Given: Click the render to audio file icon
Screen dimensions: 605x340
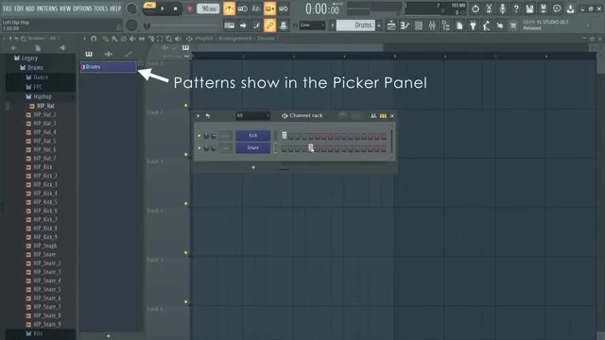Looking at the screenshot, I should coord(544,8).
